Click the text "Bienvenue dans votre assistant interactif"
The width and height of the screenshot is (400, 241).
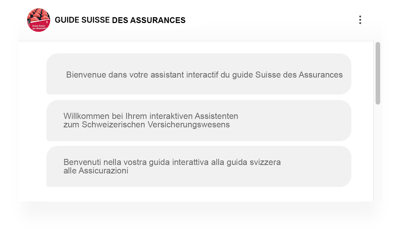coord(142,75)
